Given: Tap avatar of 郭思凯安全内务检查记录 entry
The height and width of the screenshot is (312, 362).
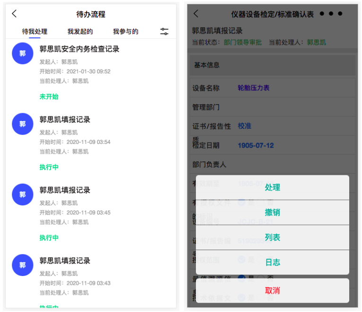Looking at the screenshot, I should click(x=22, y=53).
